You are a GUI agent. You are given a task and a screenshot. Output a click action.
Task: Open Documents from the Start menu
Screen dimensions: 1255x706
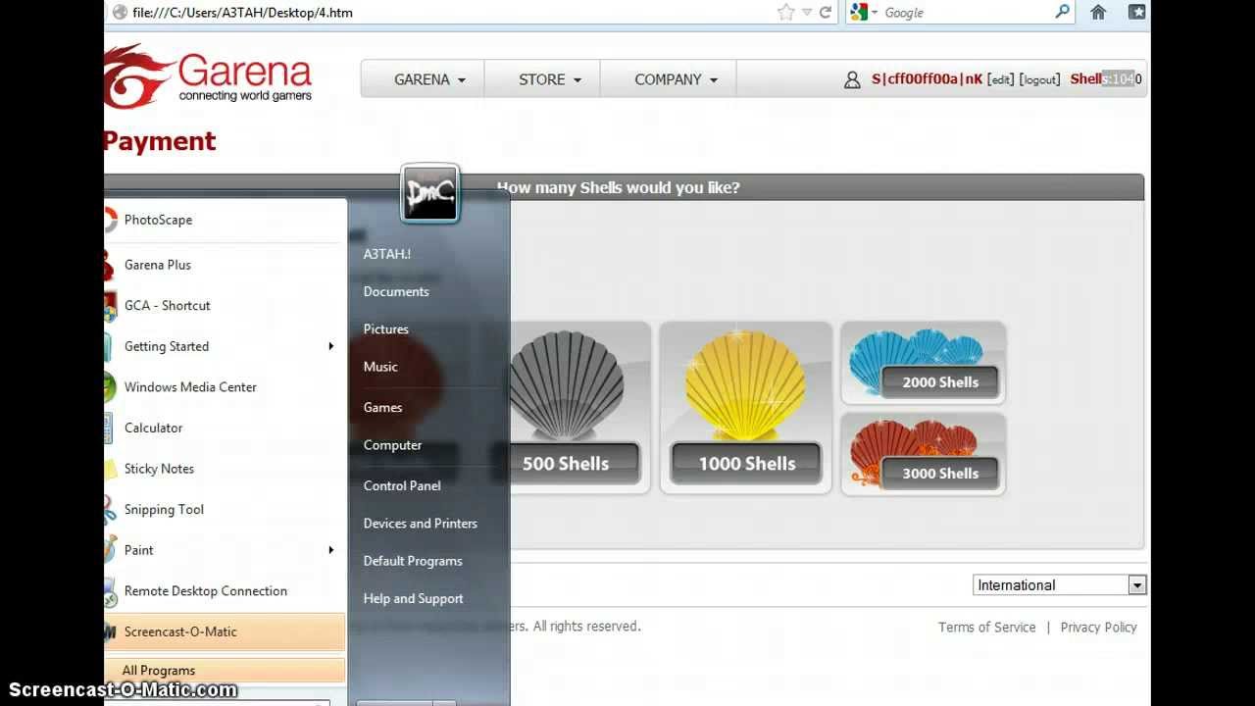click(396, 291)
